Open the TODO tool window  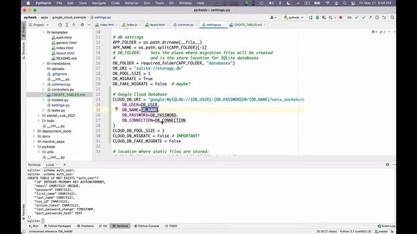click(x=171, y=226)
